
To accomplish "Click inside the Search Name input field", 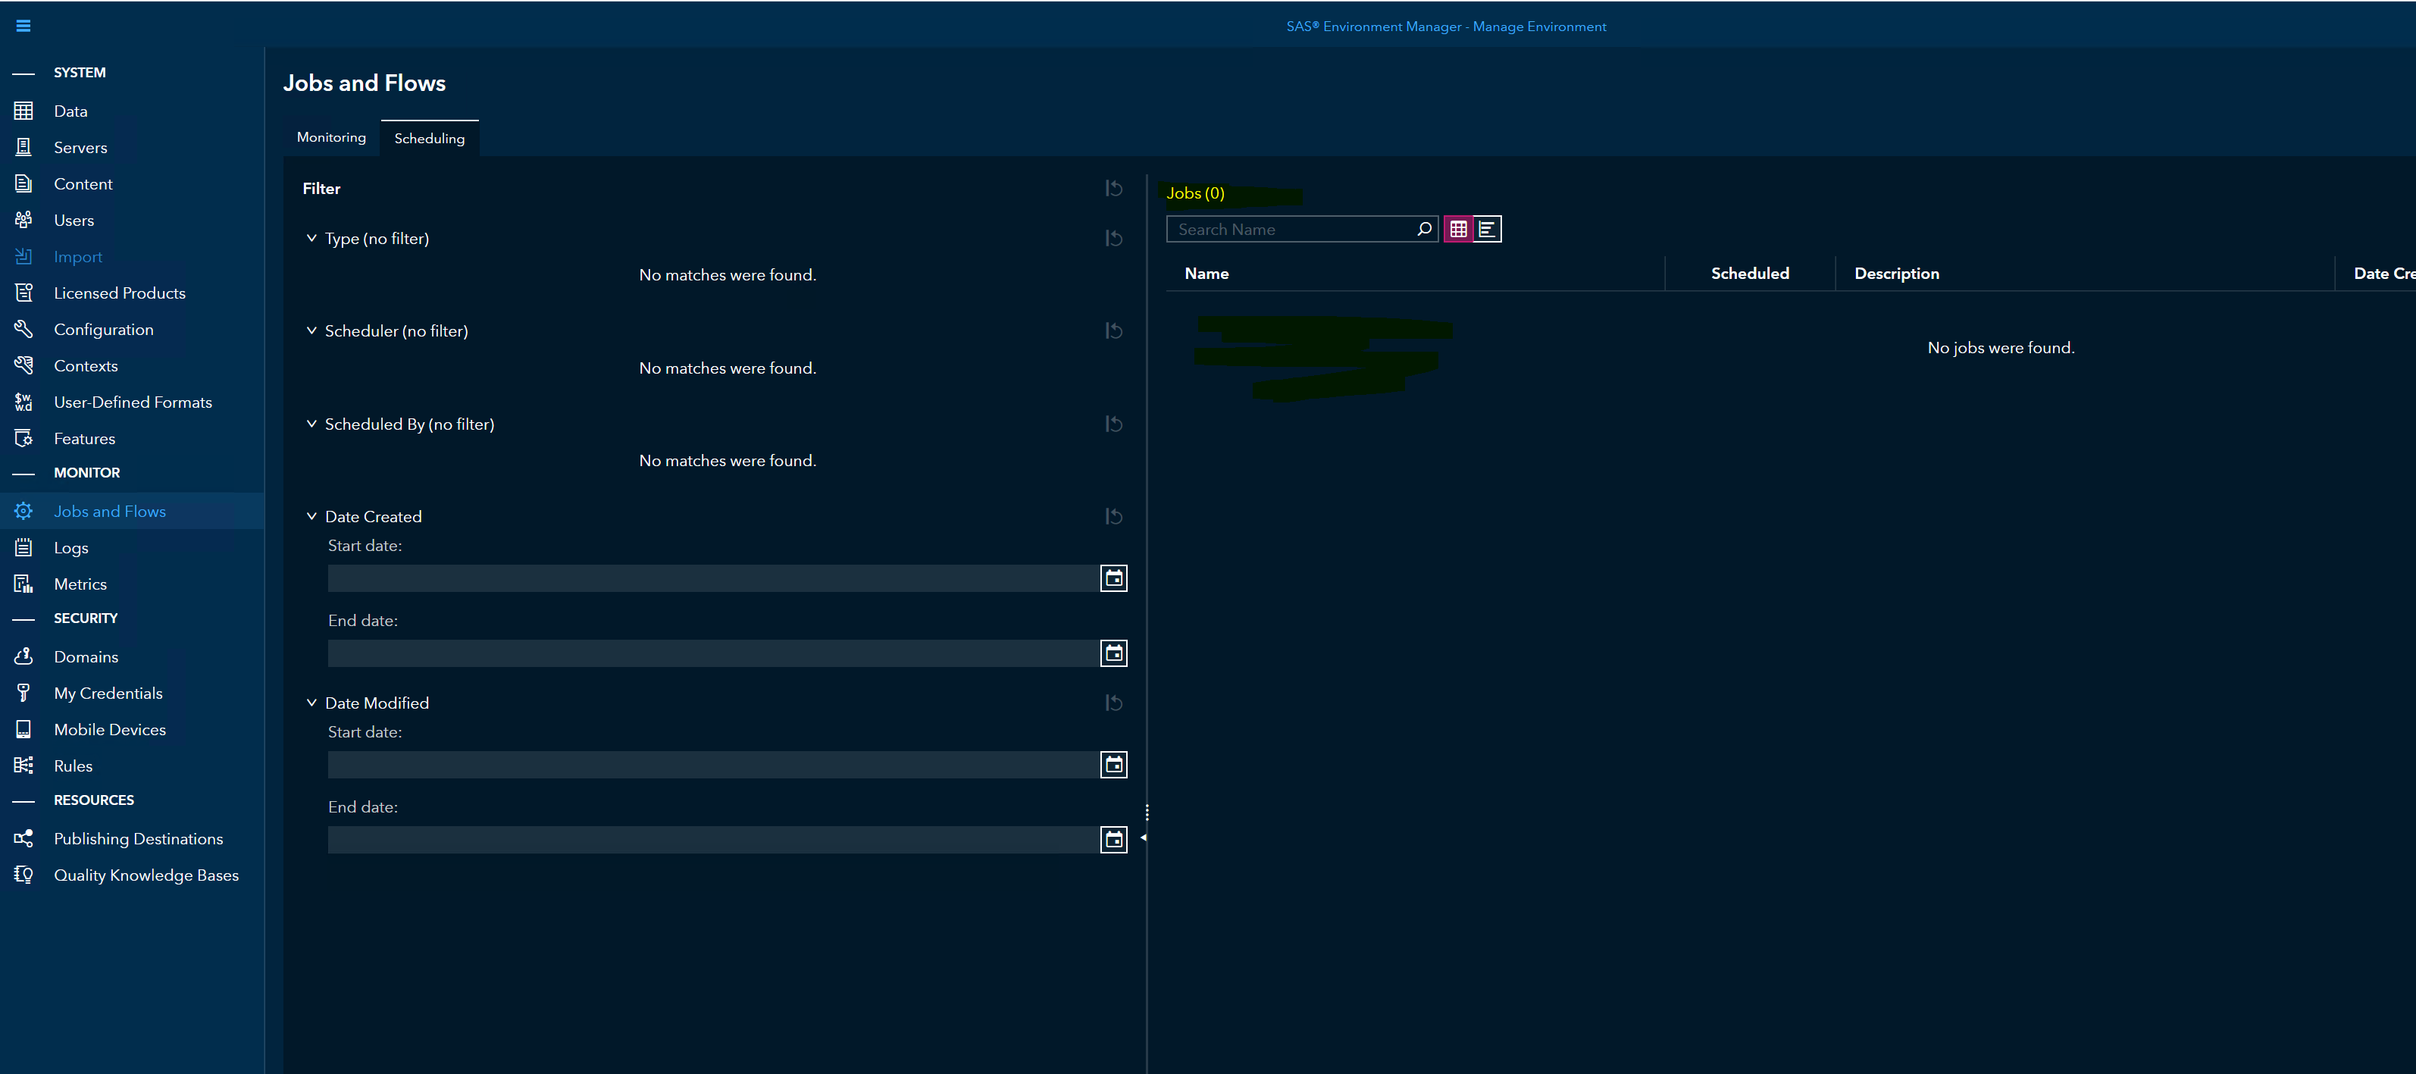I will coord(1294,228).
